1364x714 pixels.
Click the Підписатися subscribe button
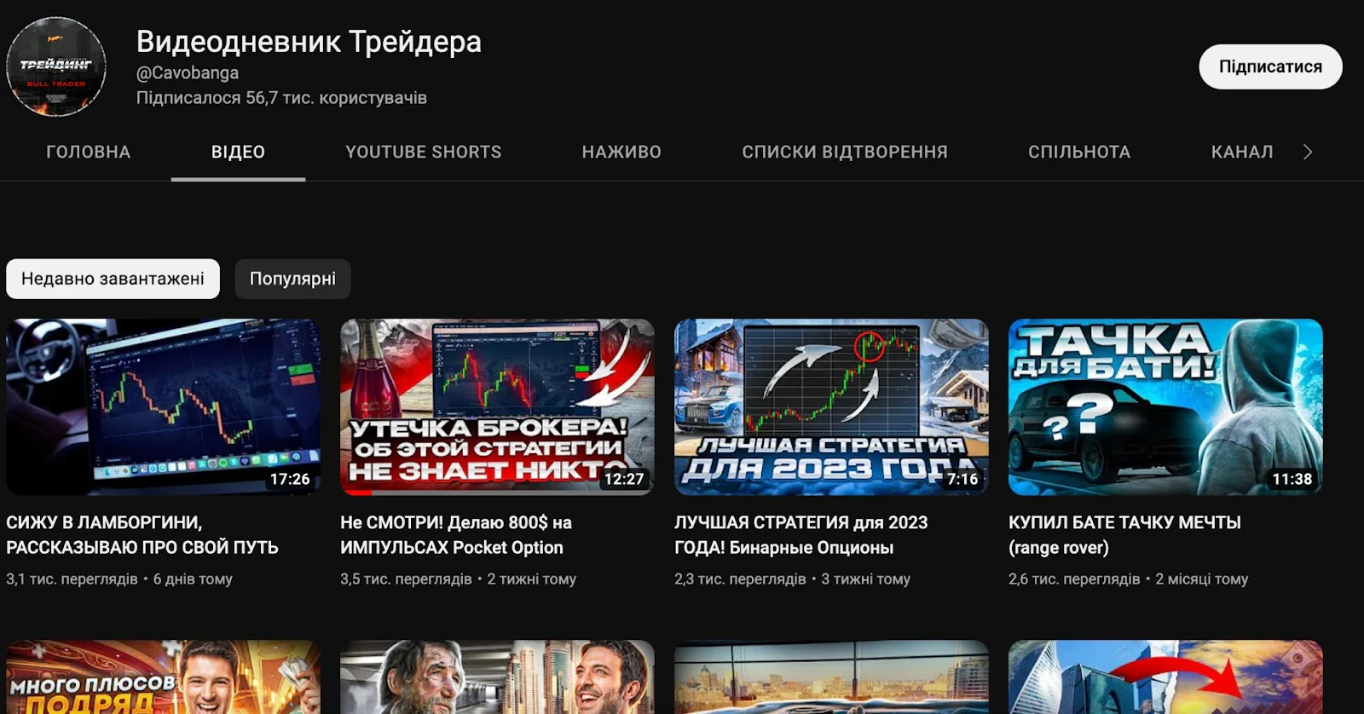(x=1270, y=66)
